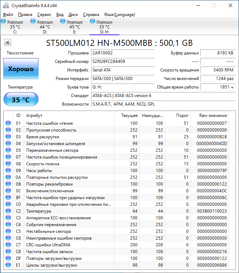Open the Правка menu
The image size is (239, 273).
click(x=25, y=15)
